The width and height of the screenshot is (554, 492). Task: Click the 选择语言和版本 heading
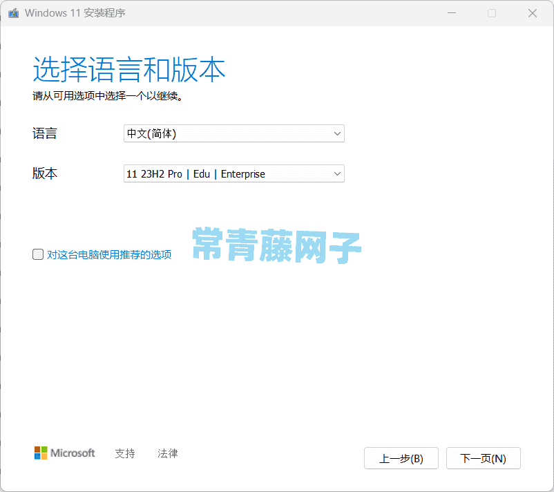(129, 69)
